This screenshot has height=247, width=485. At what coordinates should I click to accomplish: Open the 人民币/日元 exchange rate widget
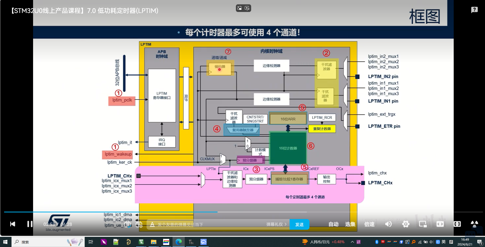(323, 242)
